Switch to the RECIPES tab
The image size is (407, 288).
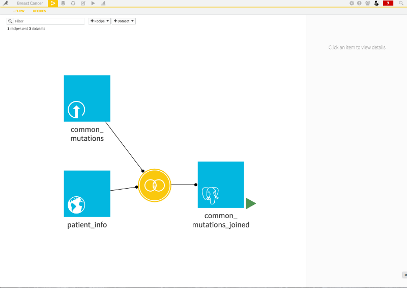point(39,11)
